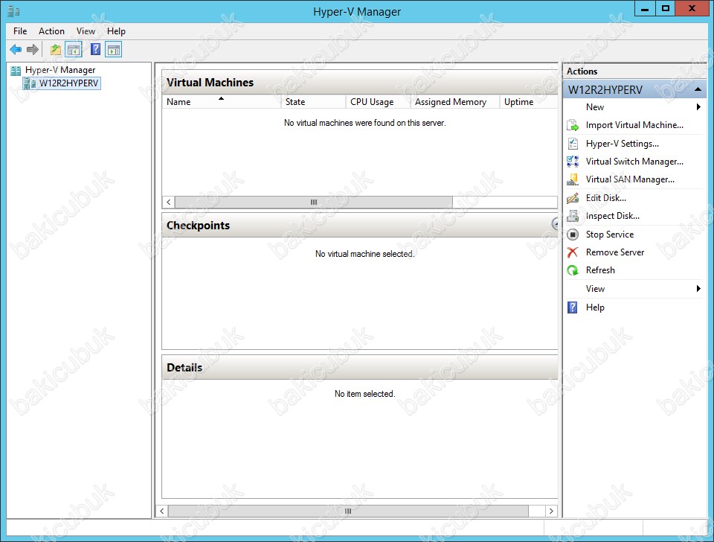Sort virtual machines by Name column
This screenshot has width=714, height=542.
pos(222,102)
